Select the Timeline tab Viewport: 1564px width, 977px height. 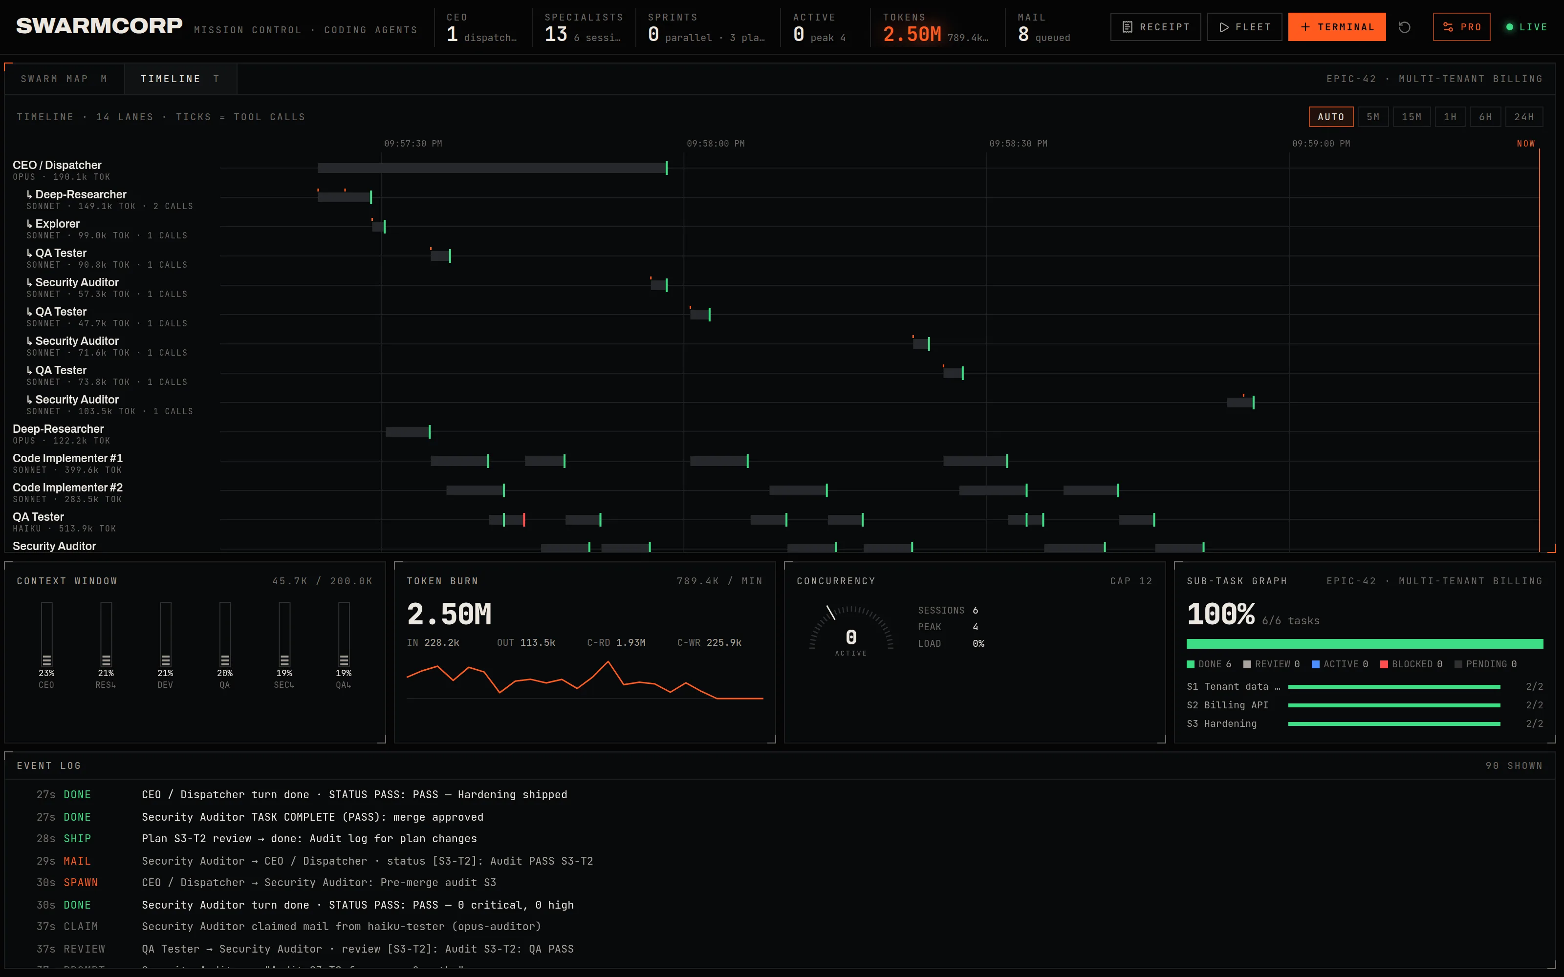pos(180,79)
